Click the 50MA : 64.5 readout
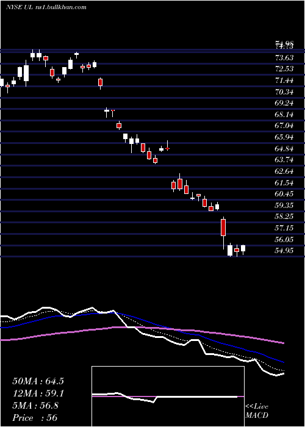305x427 pixels. tap(38, 381)
